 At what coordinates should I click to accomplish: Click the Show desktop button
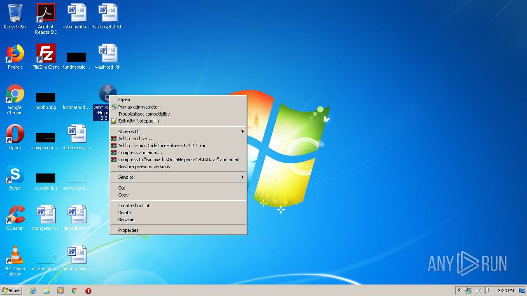tap(522, 291)
